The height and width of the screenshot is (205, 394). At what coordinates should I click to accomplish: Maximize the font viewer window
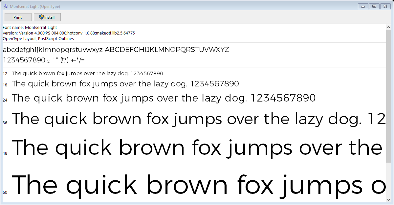(374, 6)
